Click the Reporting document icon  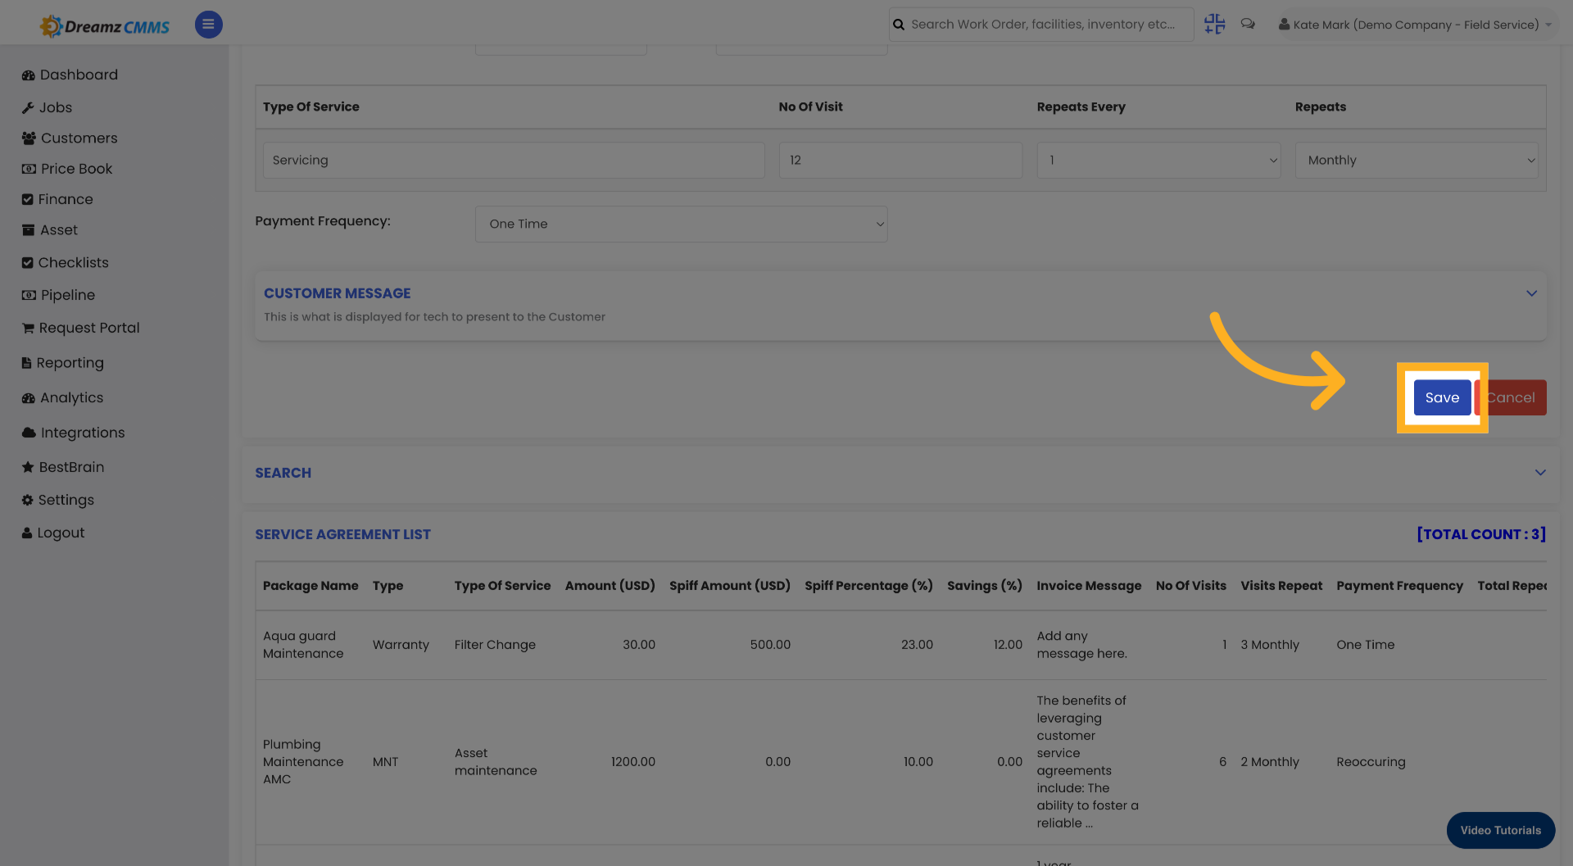(27, 363)
